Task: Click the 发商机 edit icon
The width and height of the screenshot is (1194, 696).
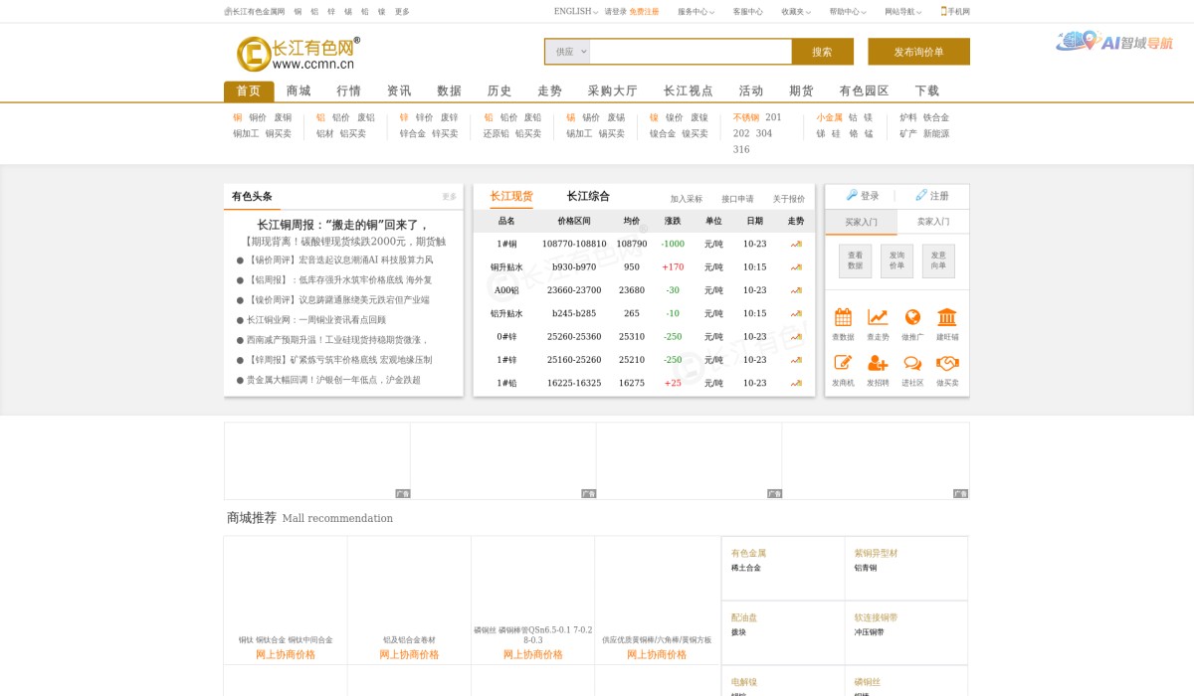Action: [x=843, y=363]
